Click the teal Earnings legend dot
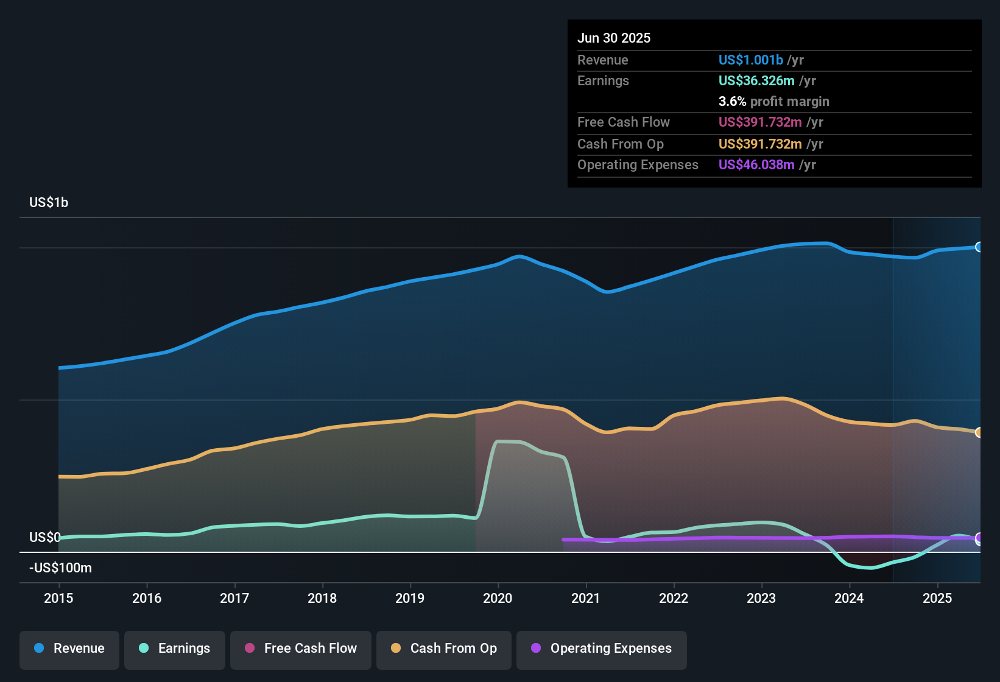This screenshot has height=682, width=1000. 144,649
